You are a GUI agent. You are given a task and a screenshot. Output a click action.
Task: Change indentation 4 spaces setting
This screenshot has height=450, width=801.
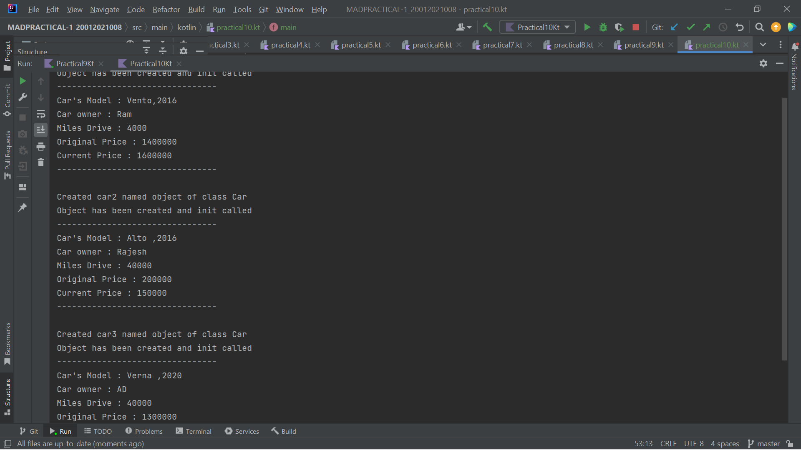[725, 444]
